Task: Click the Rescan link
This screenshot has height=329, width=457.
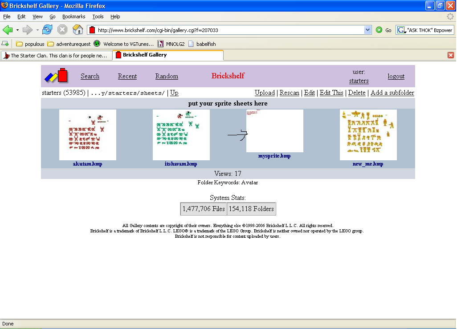Action: [x=290, y=93]
